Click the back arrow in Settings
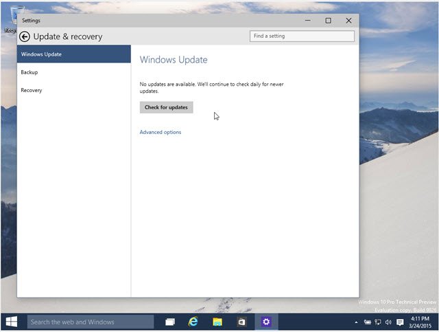This screenshot has height=332, width=439. pyautogui.click(x=25, y=36)
